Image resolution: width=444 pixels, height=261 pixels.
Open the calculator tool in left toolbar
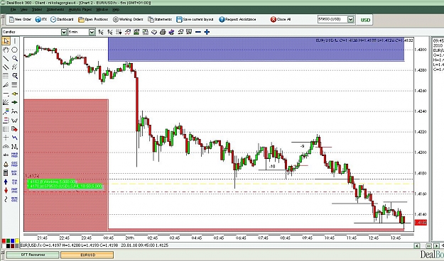pos(6,173)
